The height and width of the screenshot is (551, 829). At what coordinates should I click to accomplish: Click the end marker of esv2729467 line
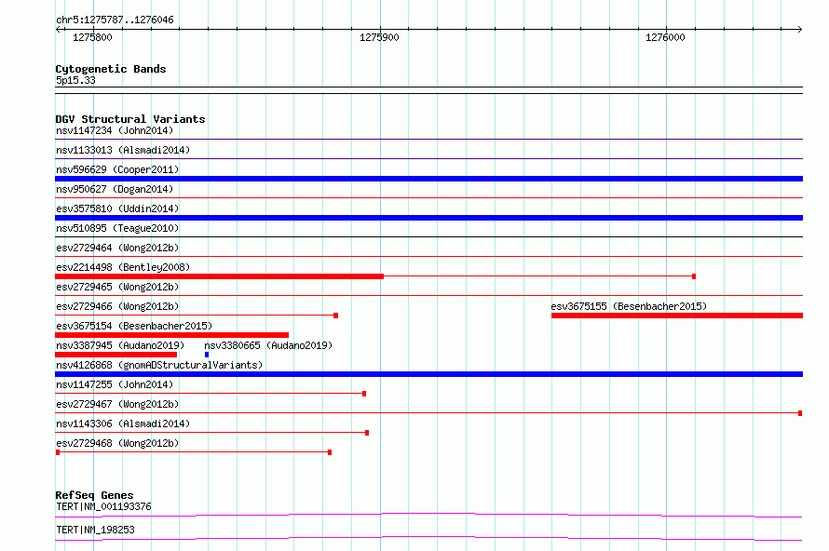[x=800, y=413]
